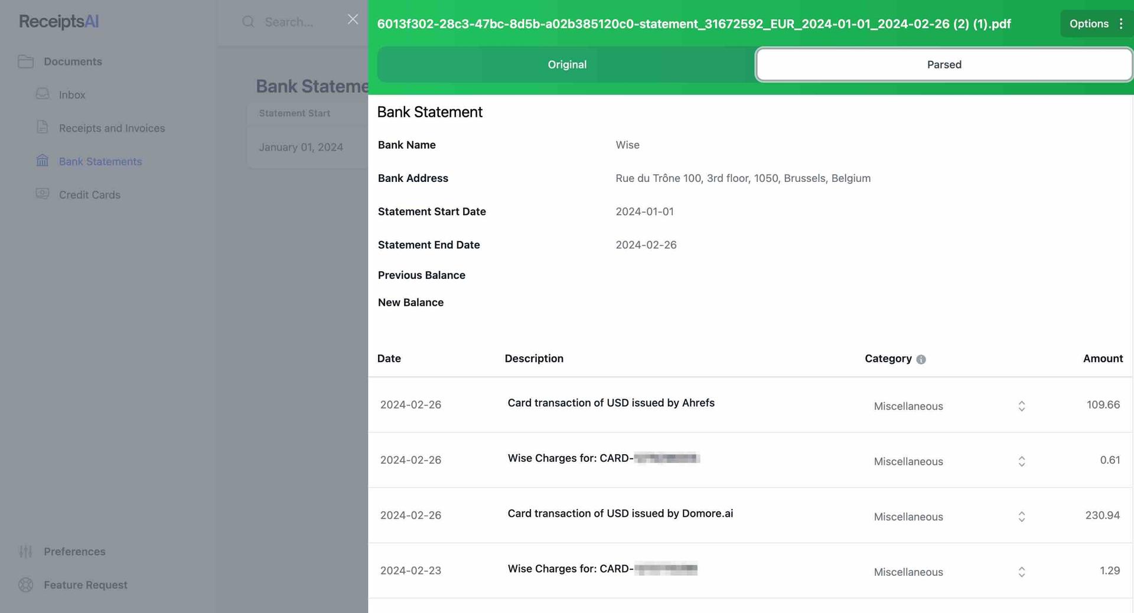Open category dropdown for 1.29 Wise charge

coord(950,572)
